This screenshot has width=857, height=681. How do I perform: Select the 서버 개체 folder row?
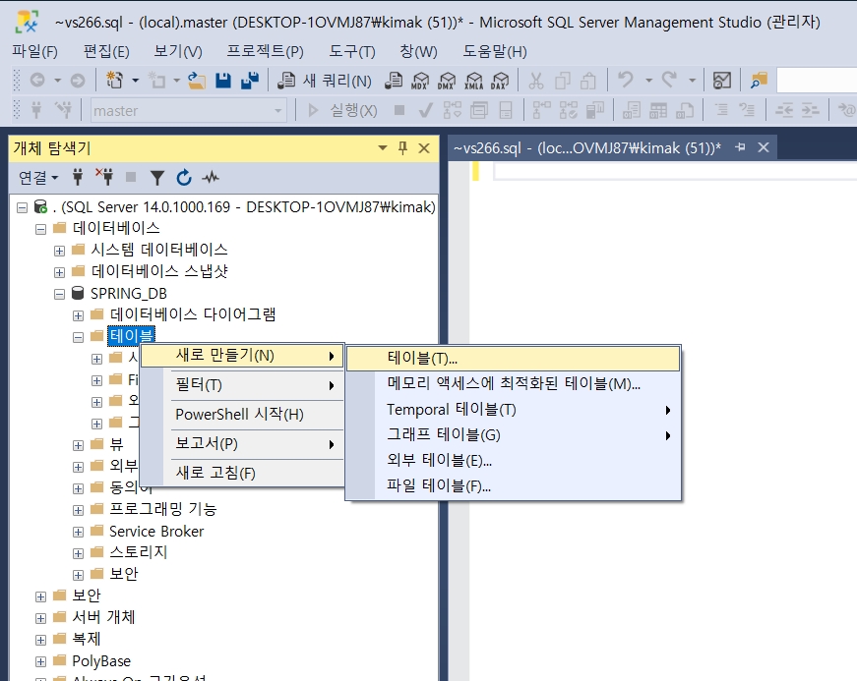pos(102,618)
